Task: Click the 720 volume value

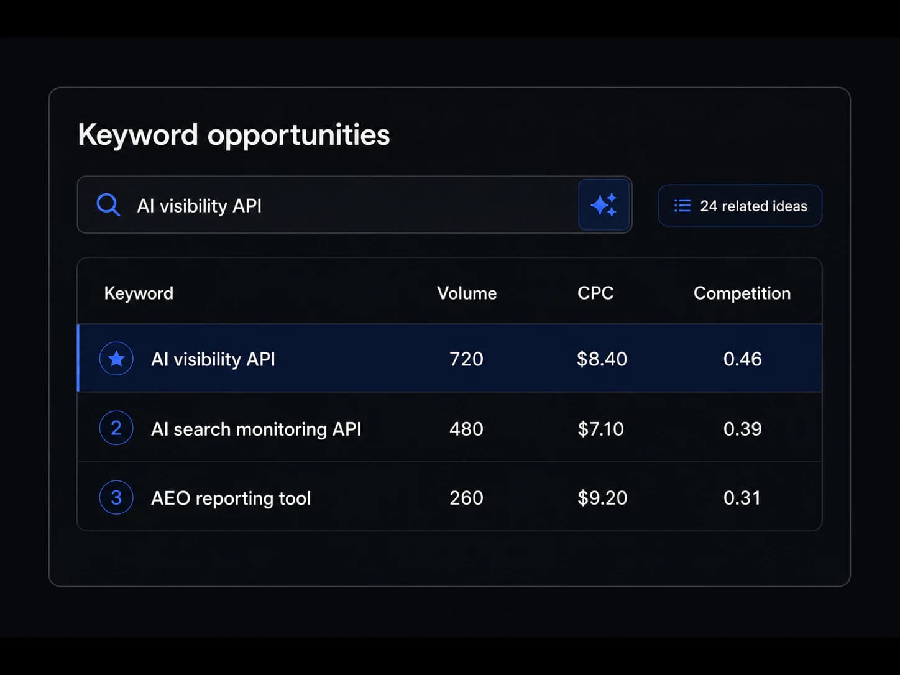Action: coord(466,359)
